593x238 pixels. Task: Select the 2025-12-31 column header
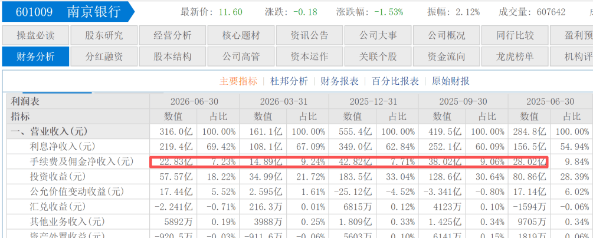[374, 102]
